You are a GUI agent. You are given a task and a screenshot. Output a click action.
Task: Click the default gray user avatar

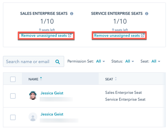tap(33, 117)
